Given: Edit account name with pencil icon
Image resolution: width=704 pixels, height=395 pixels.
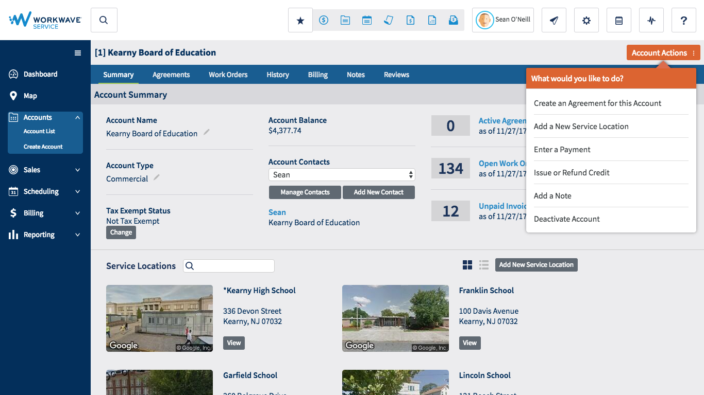Looking at the screenshot, I should click(207, 132).
